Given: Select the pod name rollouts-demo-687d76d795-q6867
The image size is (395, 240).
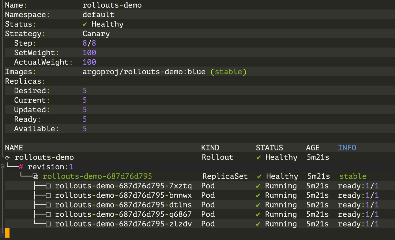Looking at the screenshot, I should [x=124, y=214].
